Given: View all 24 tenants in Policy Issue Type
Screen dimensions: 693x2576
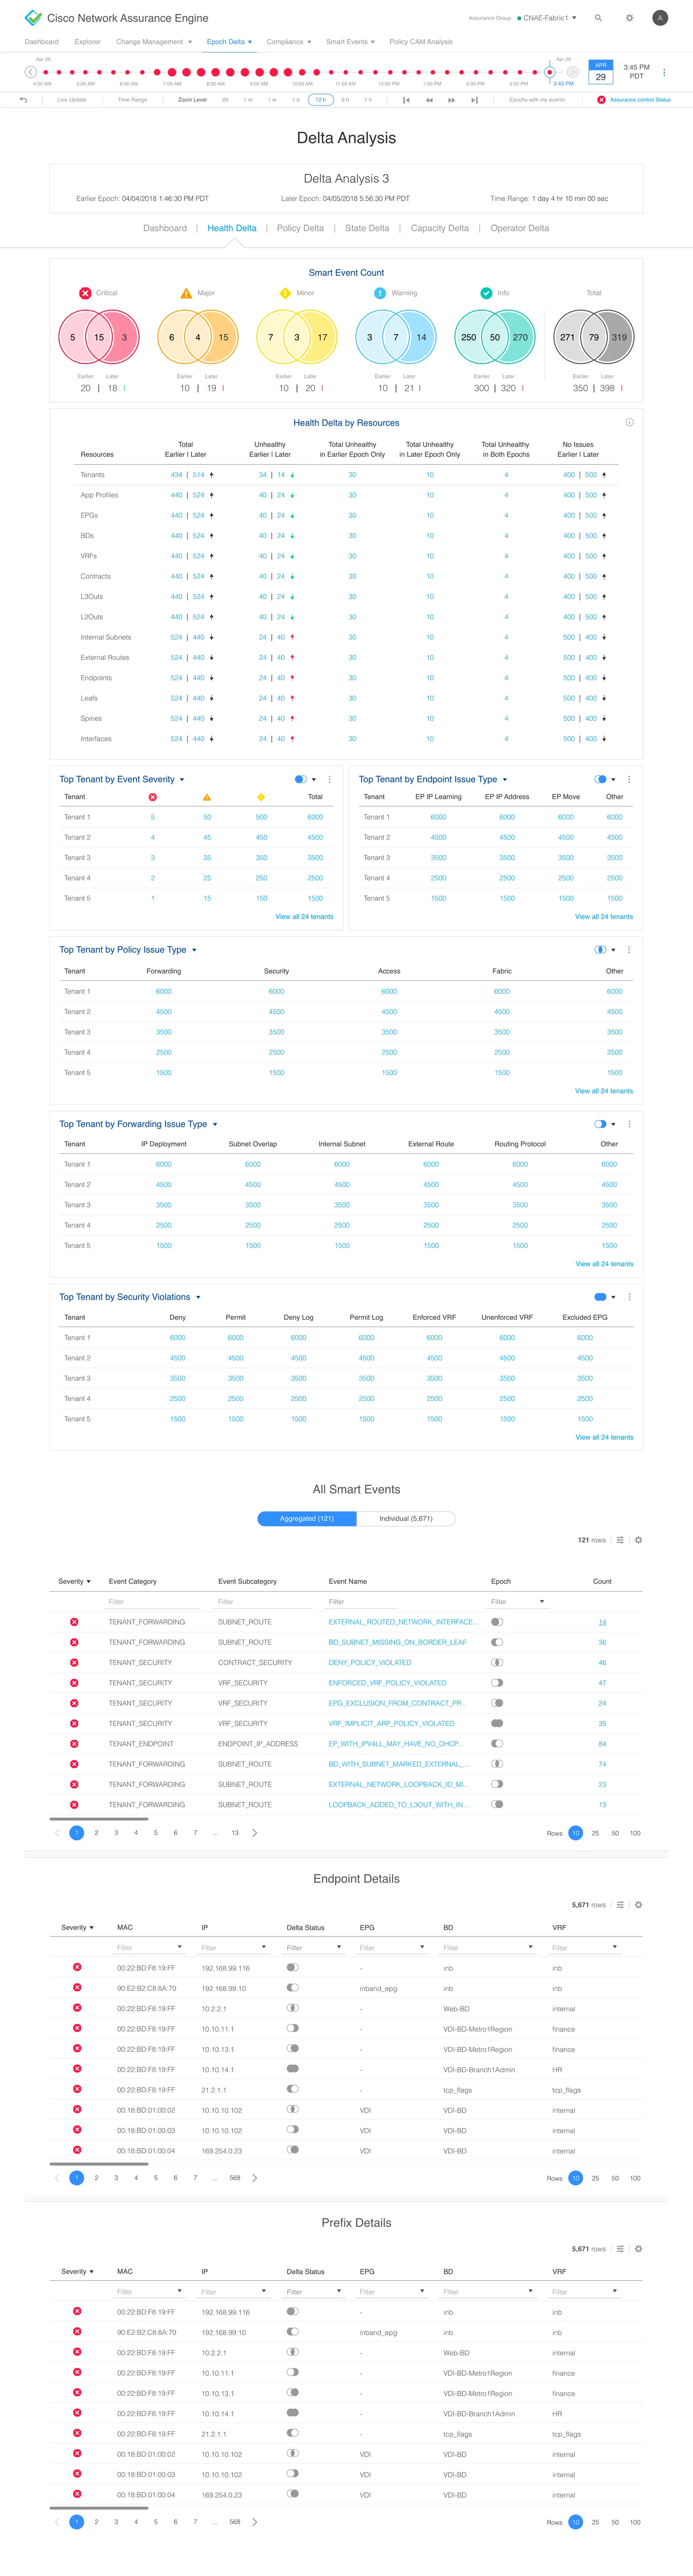Looking at the screenshot, I should coord(604,1091).
